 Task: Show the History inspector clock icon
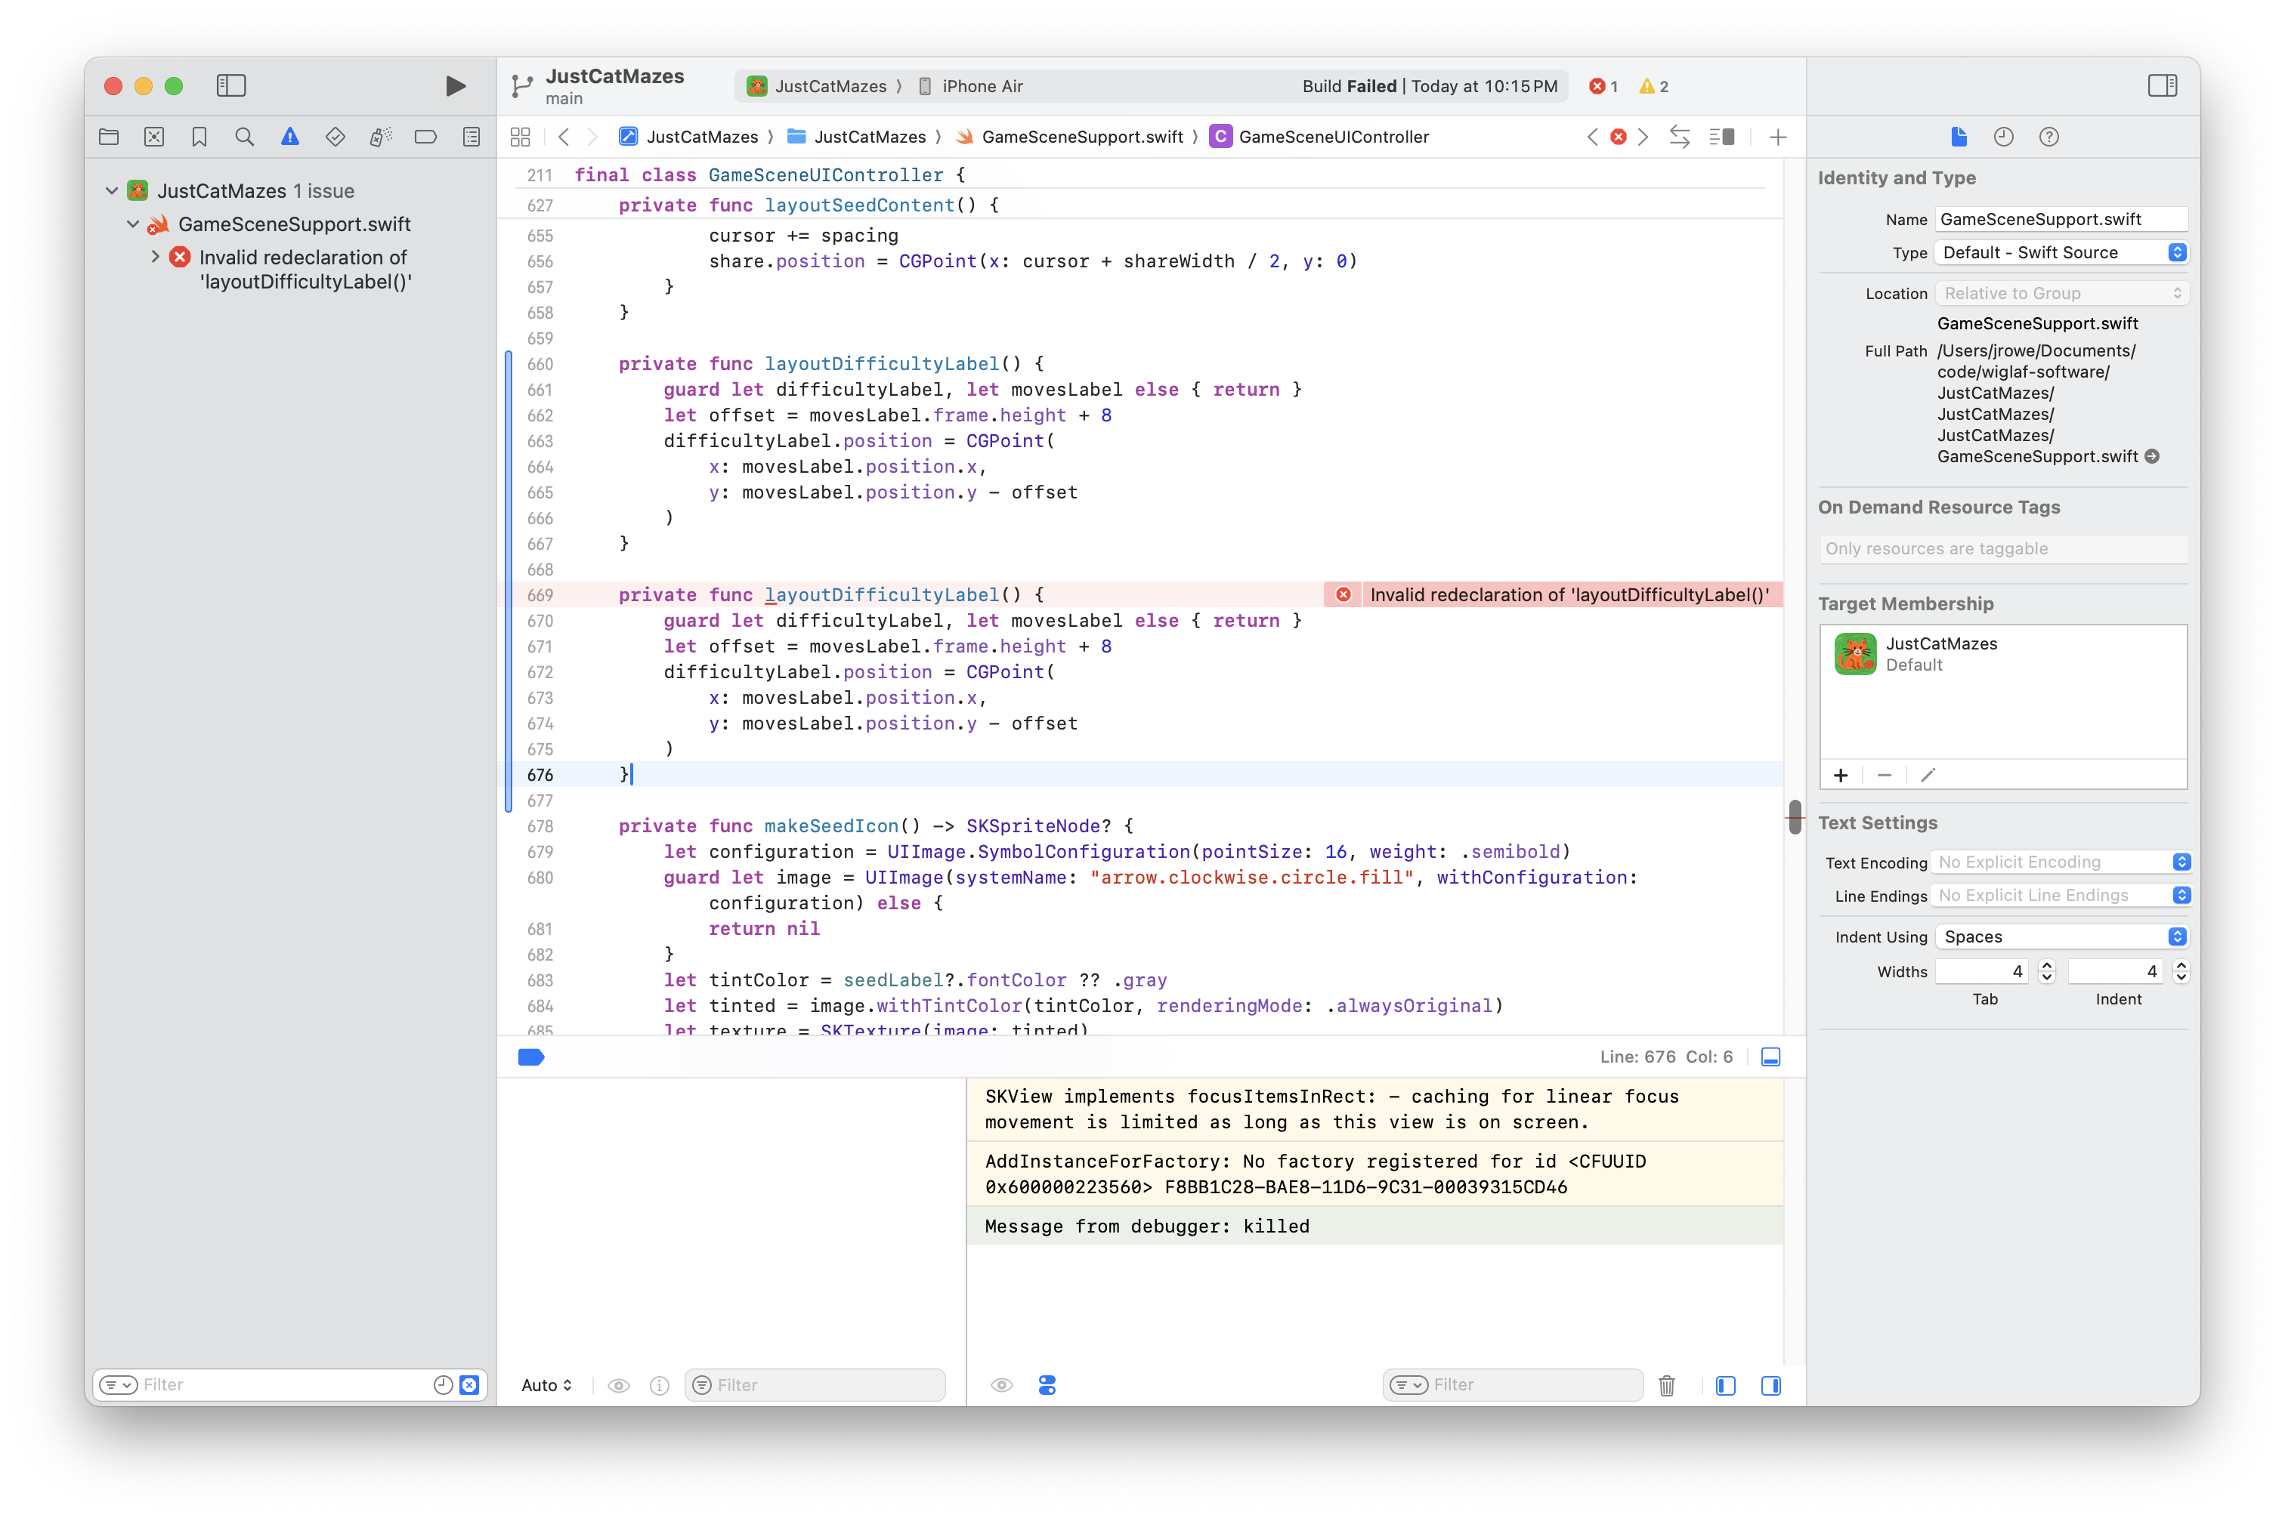(2003, 137)
